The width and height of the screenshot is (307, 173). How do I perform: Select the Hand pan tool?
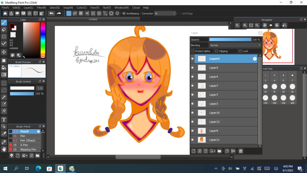[x=4, y=149]
